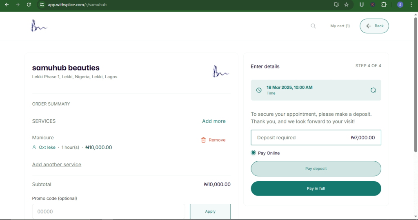The image size is (418, 220).
Task: Change appointment time with refresh icon
Action: [x=373, y=90]
